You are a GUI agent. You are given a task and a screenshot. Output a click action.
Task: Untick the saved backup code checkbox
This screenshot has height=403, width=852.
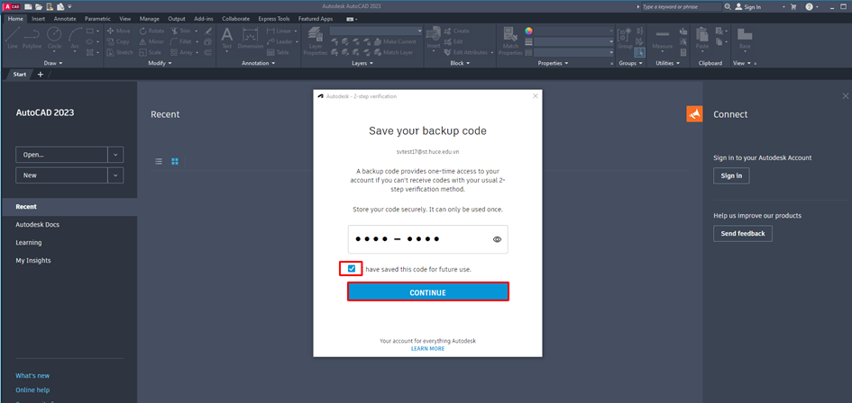[x=352, y=268]
